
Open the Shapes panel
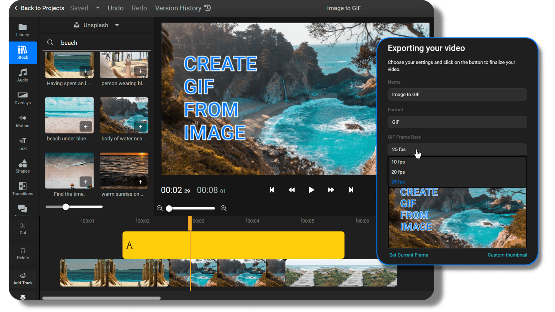pos(22,166)
